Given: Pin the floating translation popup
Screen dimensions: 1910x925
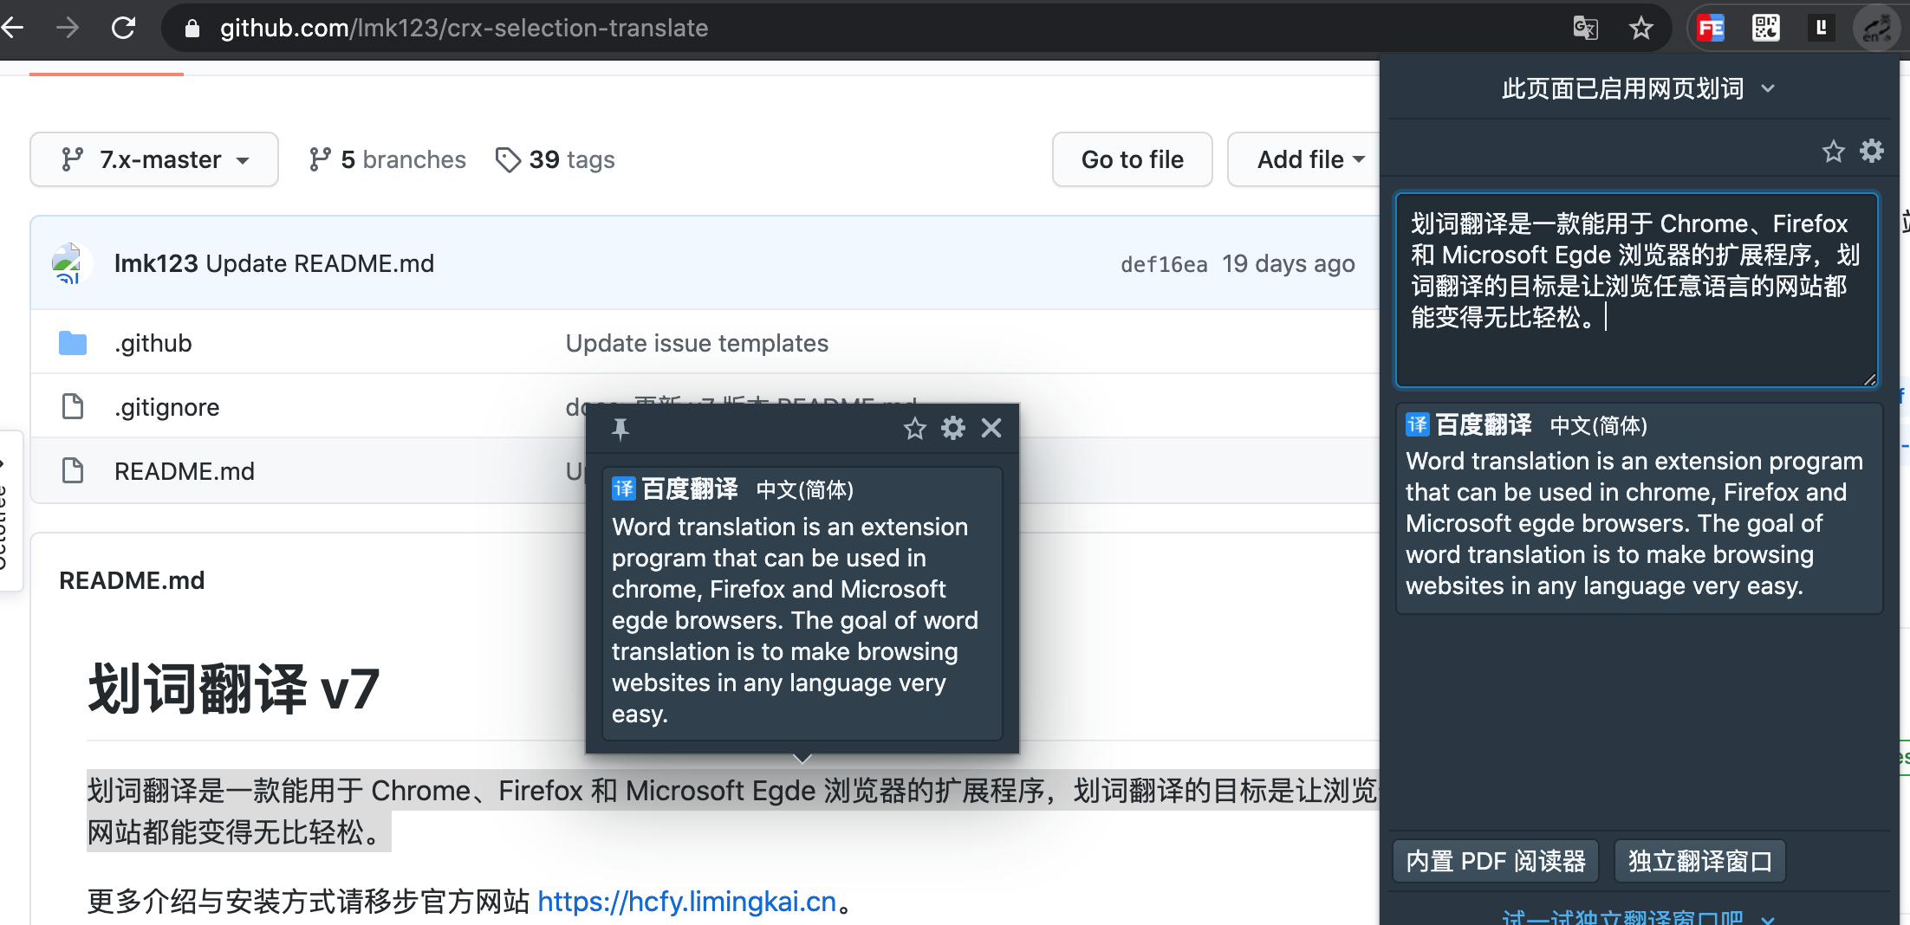Looking at the screenshot, I should click(620, 429).
